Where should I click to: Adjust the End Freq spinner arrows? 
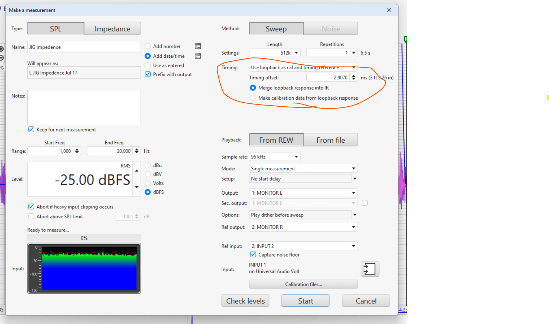click(137, 151)
